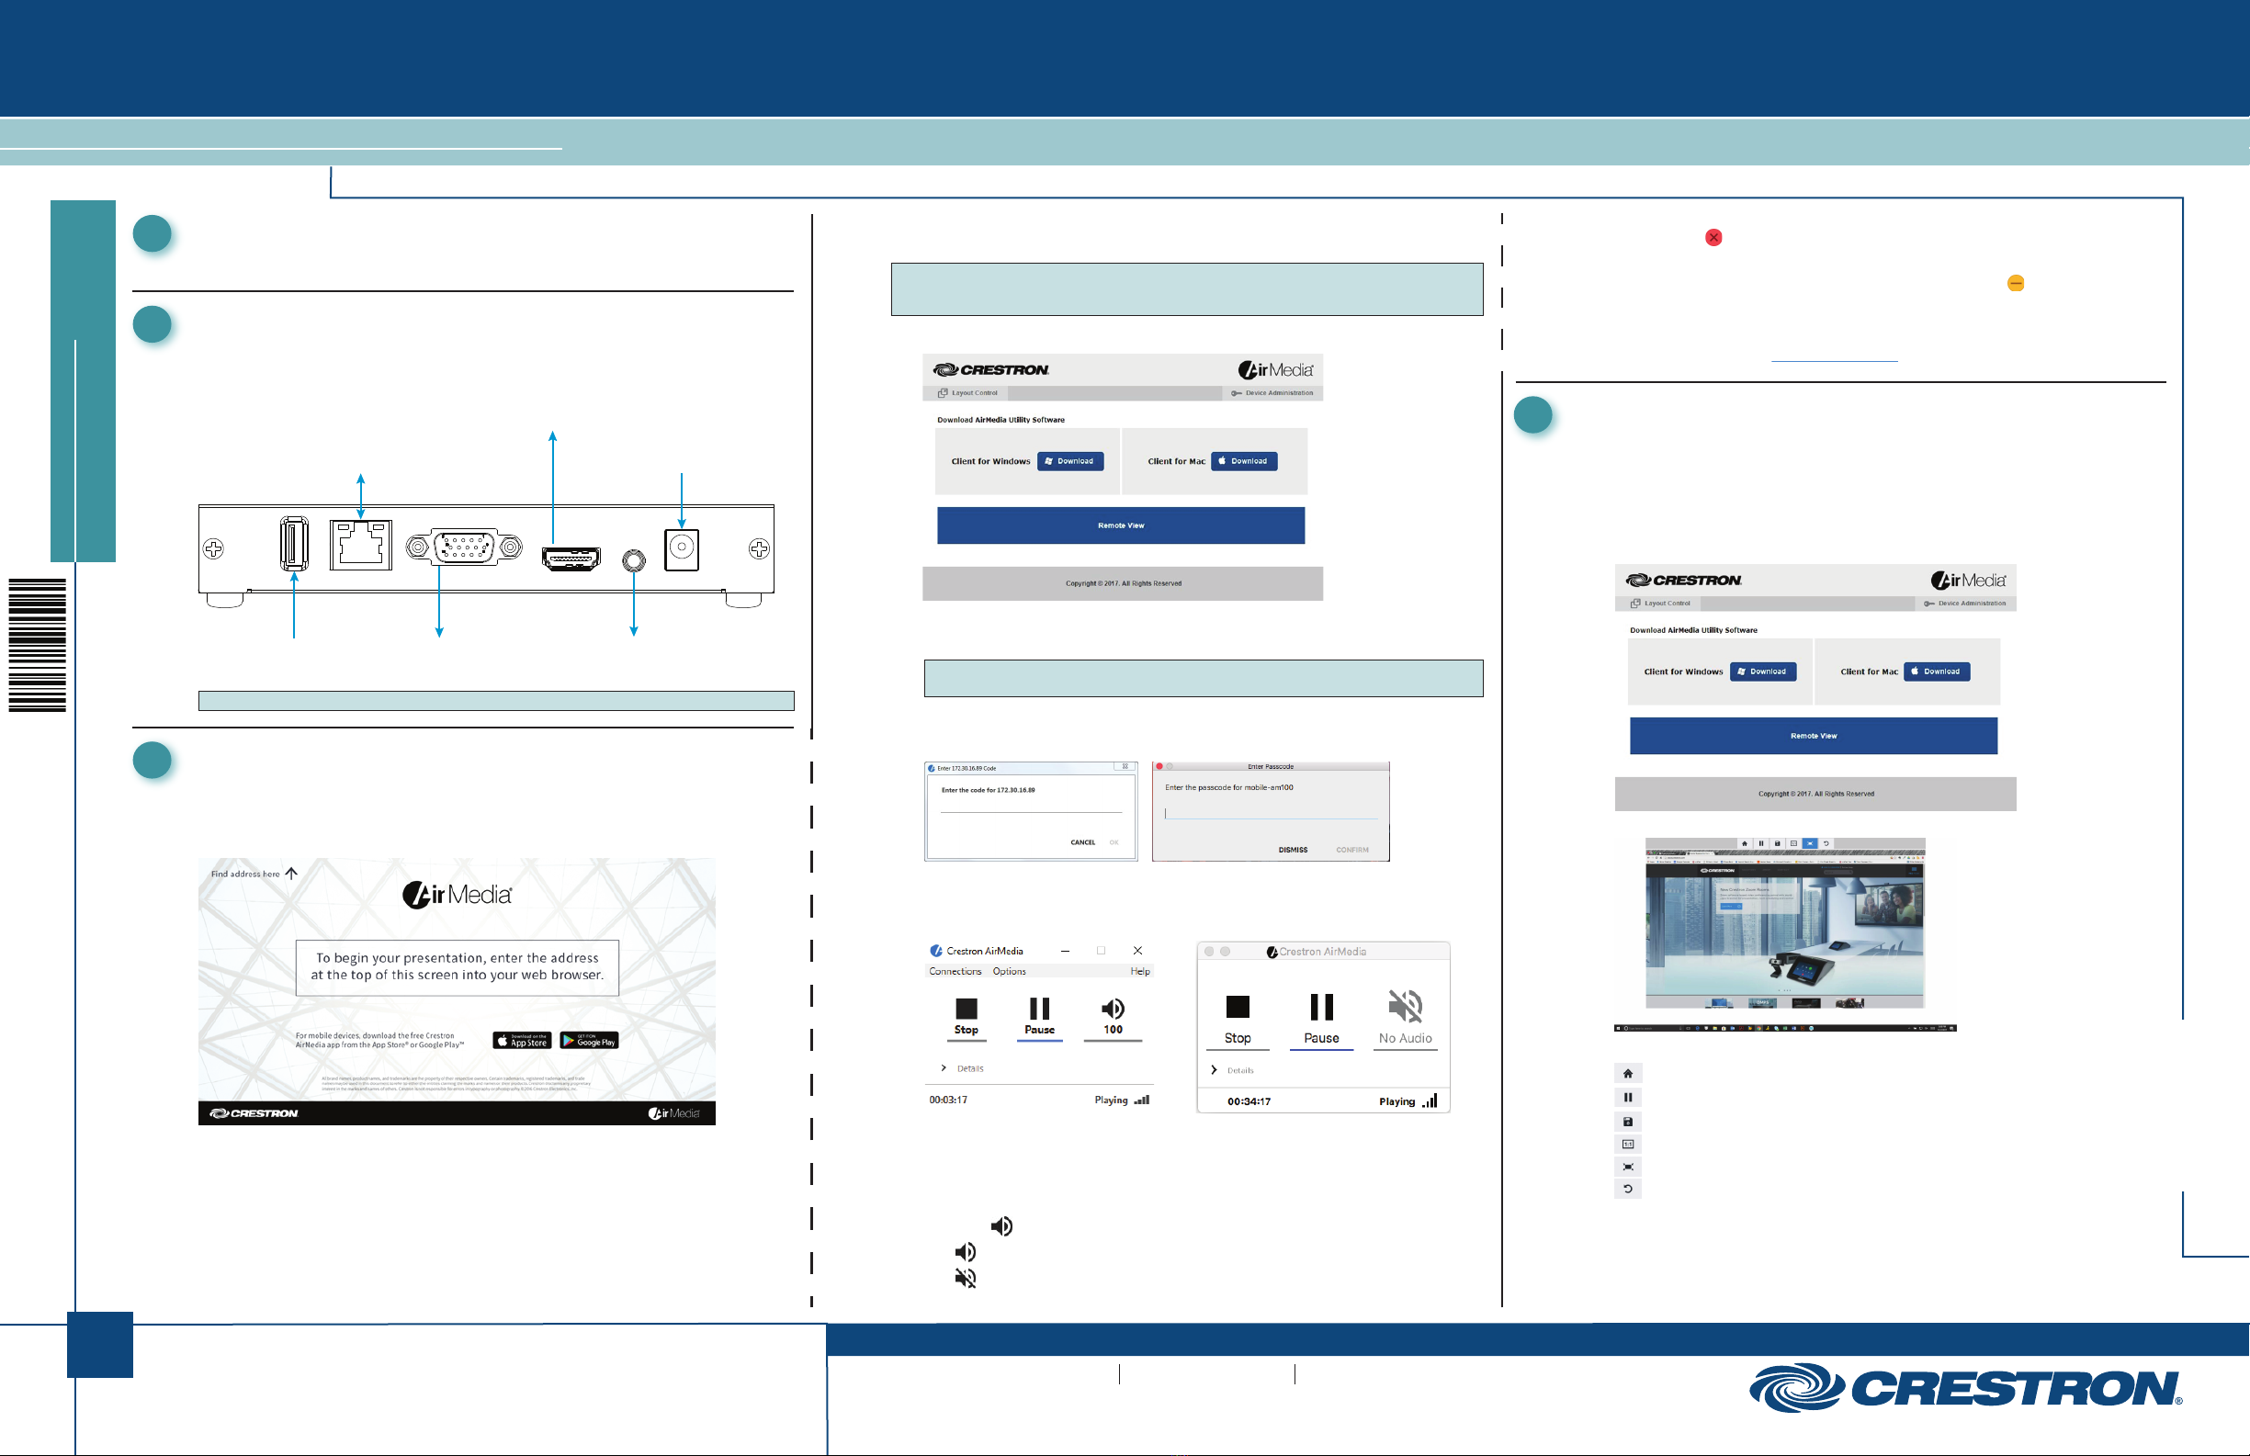
Task: Click the 00:34:17 timer in the Mac AirMedia window
Action: [1249, 1101]
